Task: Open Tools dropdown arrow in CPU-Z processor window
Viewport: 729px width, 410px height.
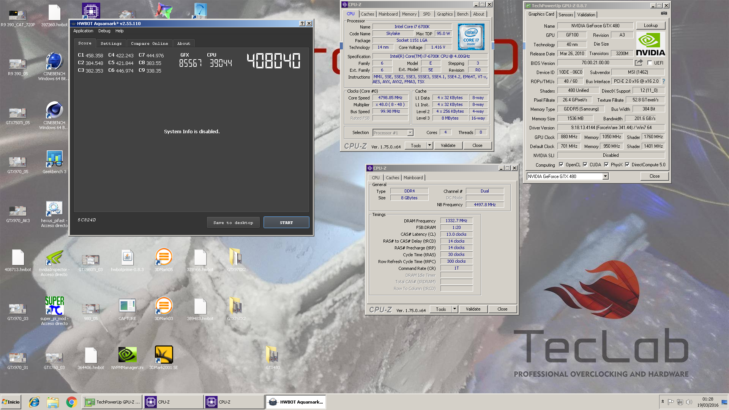Action: point(429,145)
